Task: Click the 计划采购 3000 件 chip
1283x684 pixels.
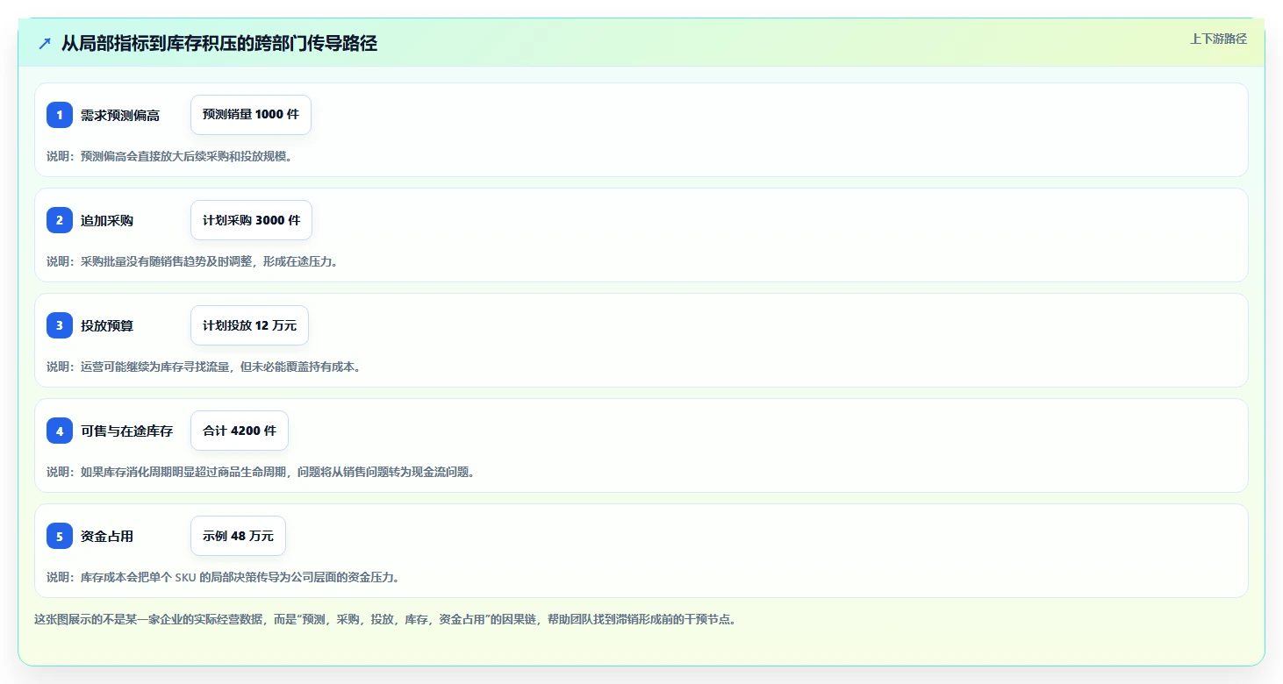Action: tap(251, 220)
